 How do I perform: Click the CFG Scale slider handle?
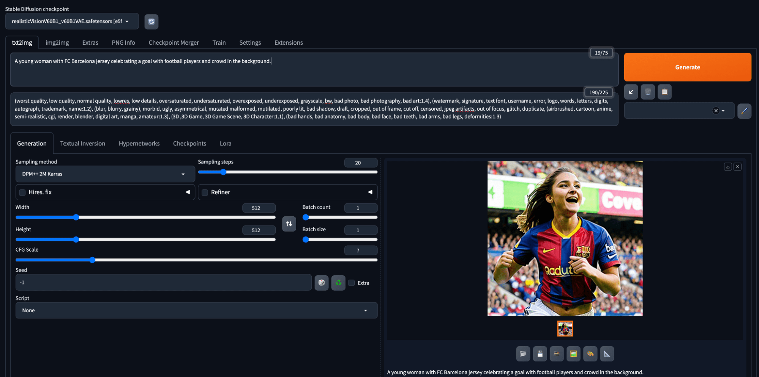[92, 260]
